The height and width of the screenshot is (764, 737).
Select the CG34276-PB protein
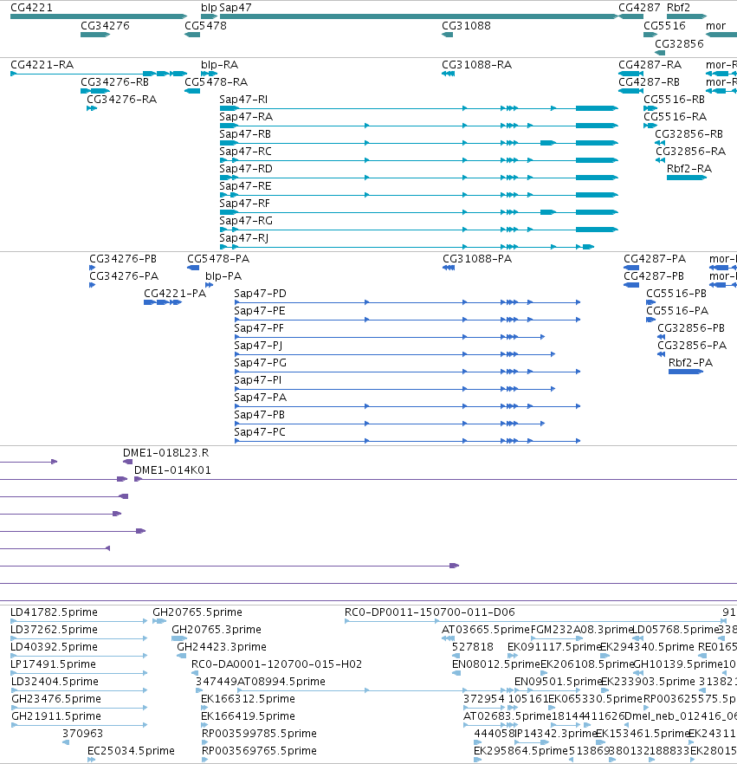point(92,268)
